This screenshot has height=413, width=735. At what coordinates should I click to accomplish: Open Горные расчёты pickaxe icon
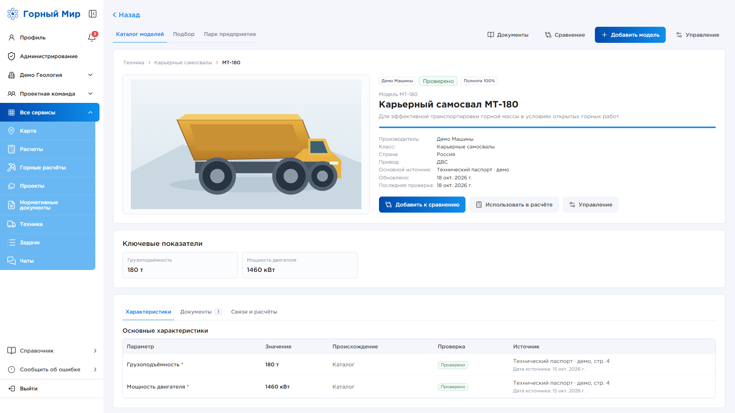(x=11, y=167)
